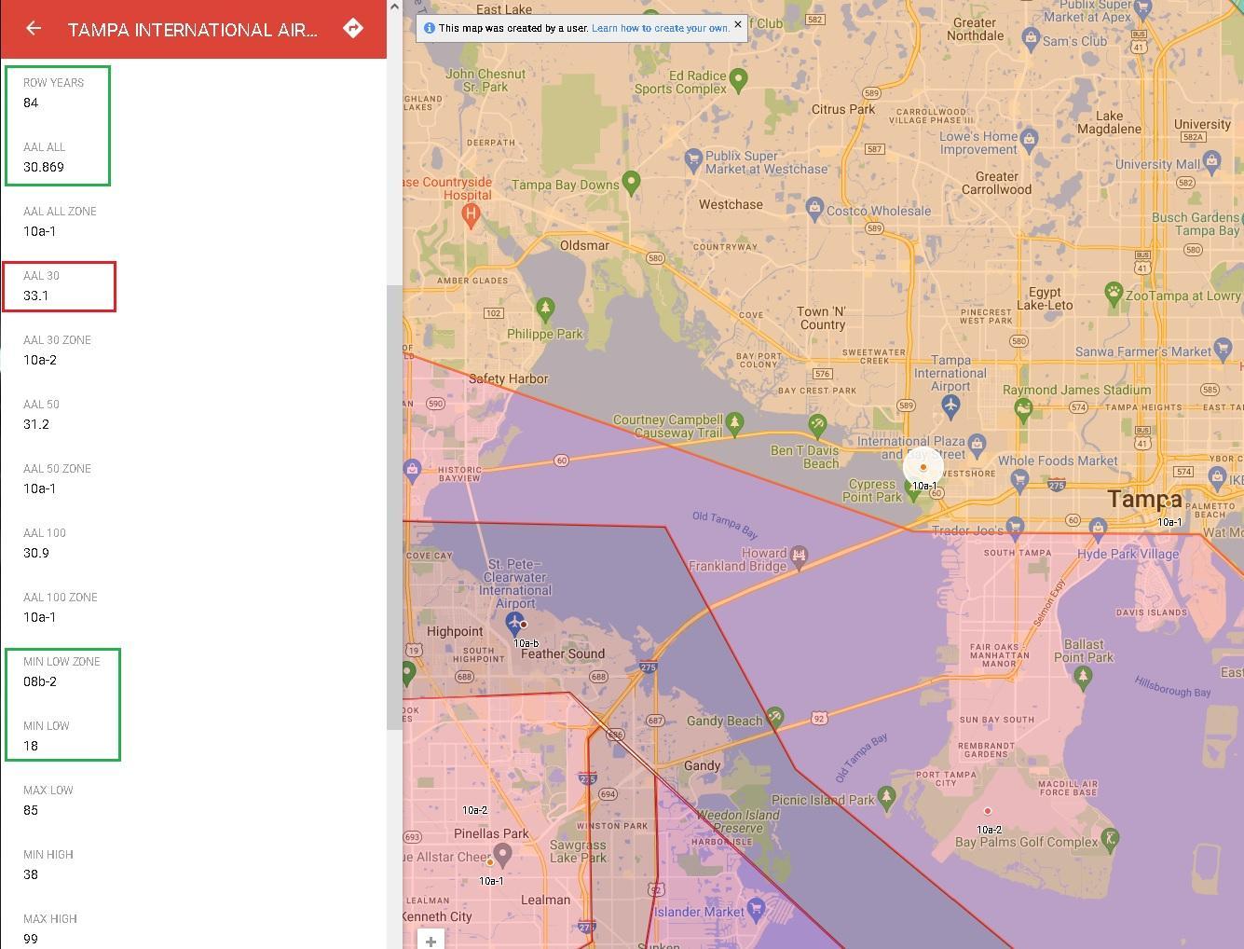The height and width of the screenshot is (949, 1244).
Task: Click the MAX LOW value 85
Action: pyautogui.click(x=31, y=810)
